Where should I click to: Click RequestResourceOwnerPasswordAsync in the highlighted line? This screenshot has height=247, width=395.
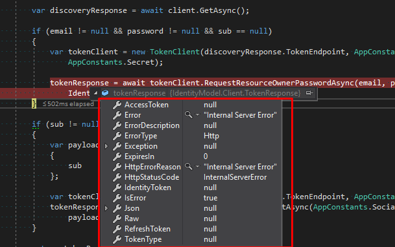(x=279, y=83)
